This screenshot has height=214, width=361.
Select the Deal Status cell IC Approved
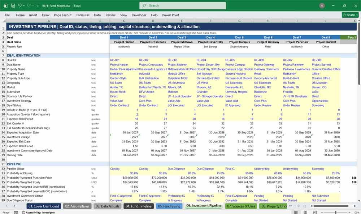[239, 106]
